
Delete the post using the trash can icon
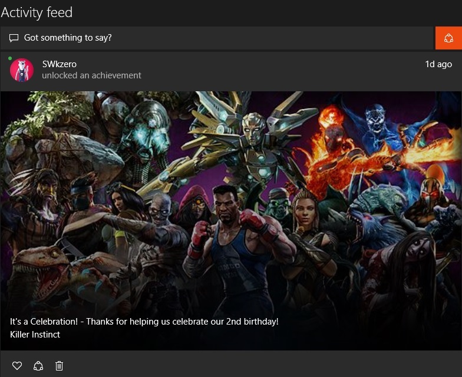[59, 365]
